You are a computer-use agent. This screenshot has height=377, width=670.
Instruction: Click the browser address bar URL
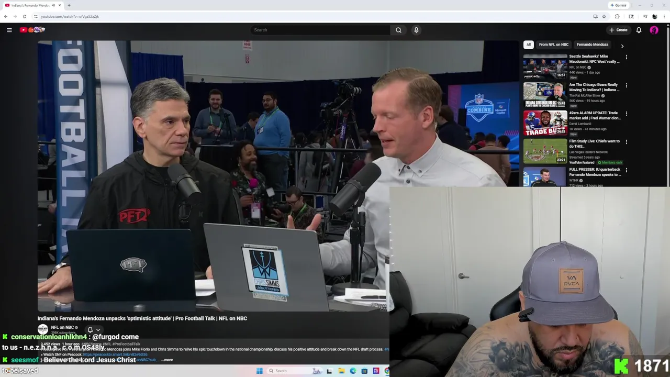click(x=70, y=16)
